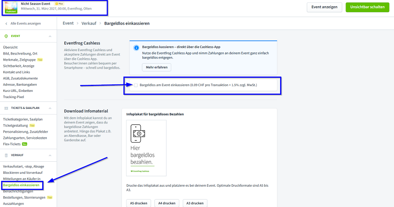This screenshot has width=394, height=207.
Task: Open Personalisierung, Zusatzfelder
Action: point(25,132)
